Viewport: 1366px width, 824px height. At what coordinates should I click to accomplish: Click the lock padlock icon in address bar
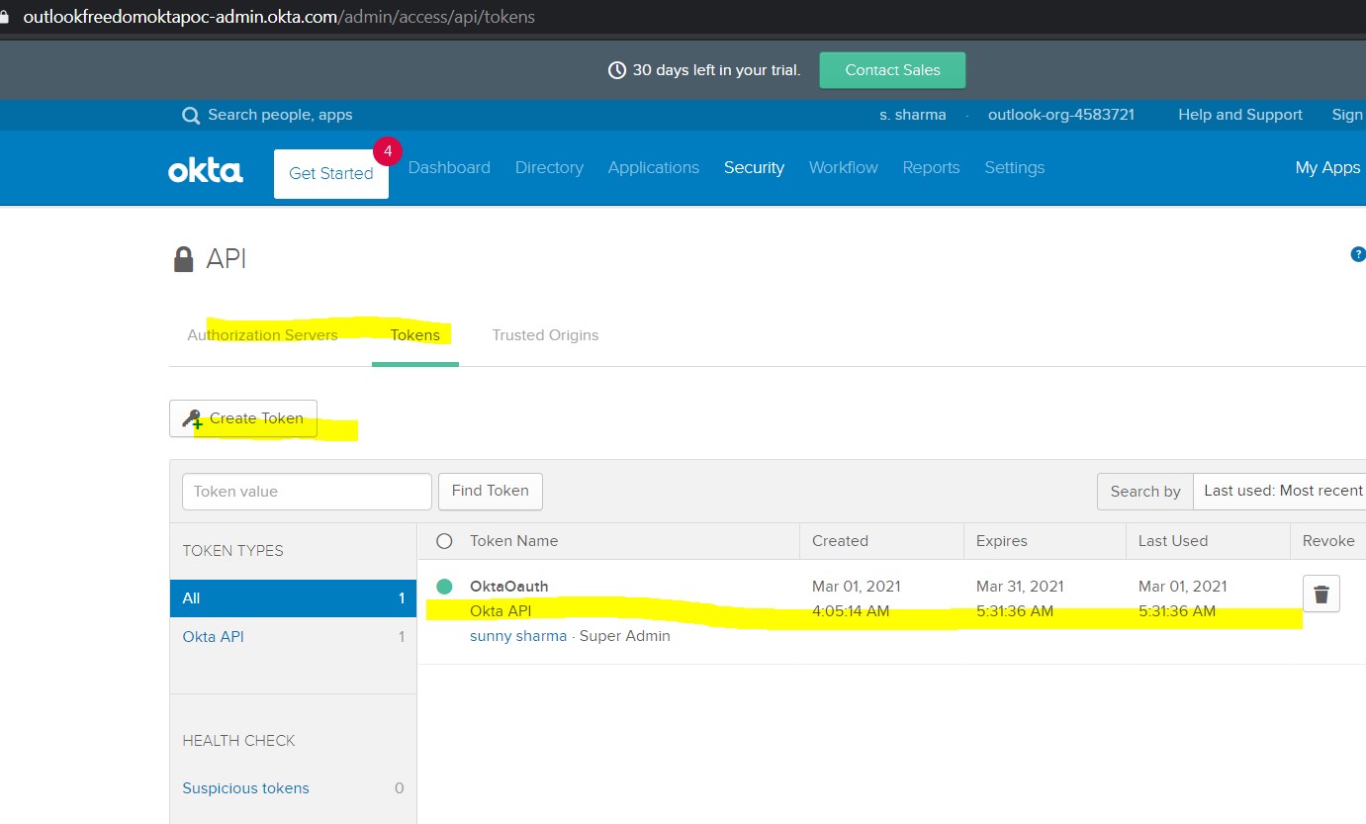[x=4, y=17]
